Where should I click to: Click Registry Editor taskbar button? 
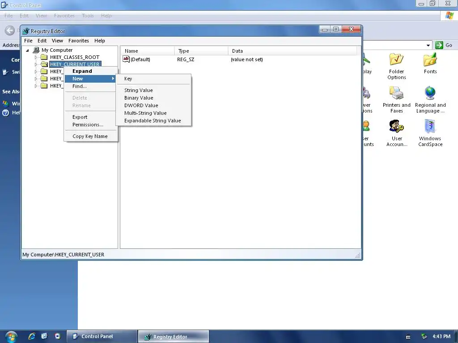pos(174,337)
